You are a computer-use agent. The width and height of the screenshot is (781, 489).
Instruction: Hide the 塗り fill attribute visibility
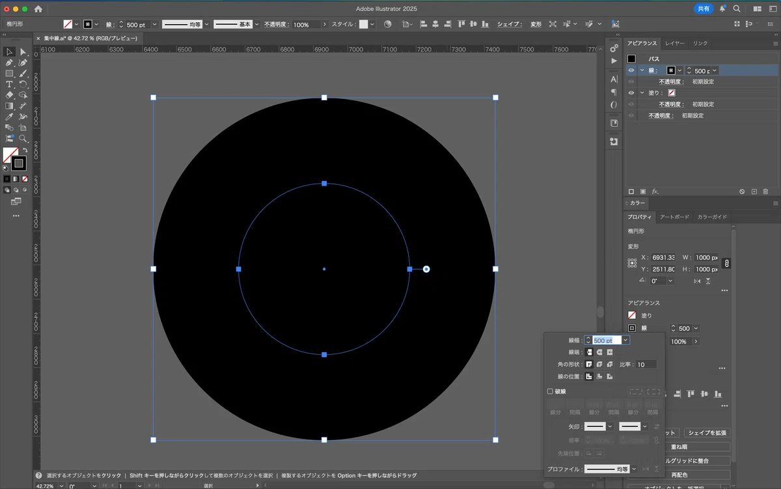(631, 93)
